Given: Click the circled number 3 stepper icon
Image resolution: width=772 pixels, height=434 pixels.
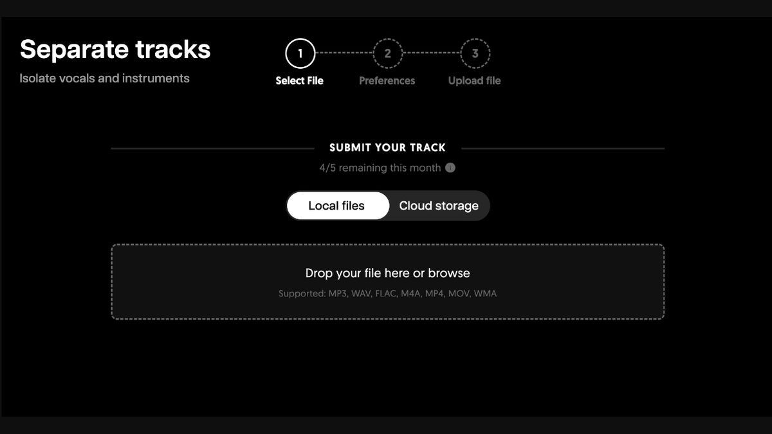Looking at the screenshot, I should click(x=474, y=53).
